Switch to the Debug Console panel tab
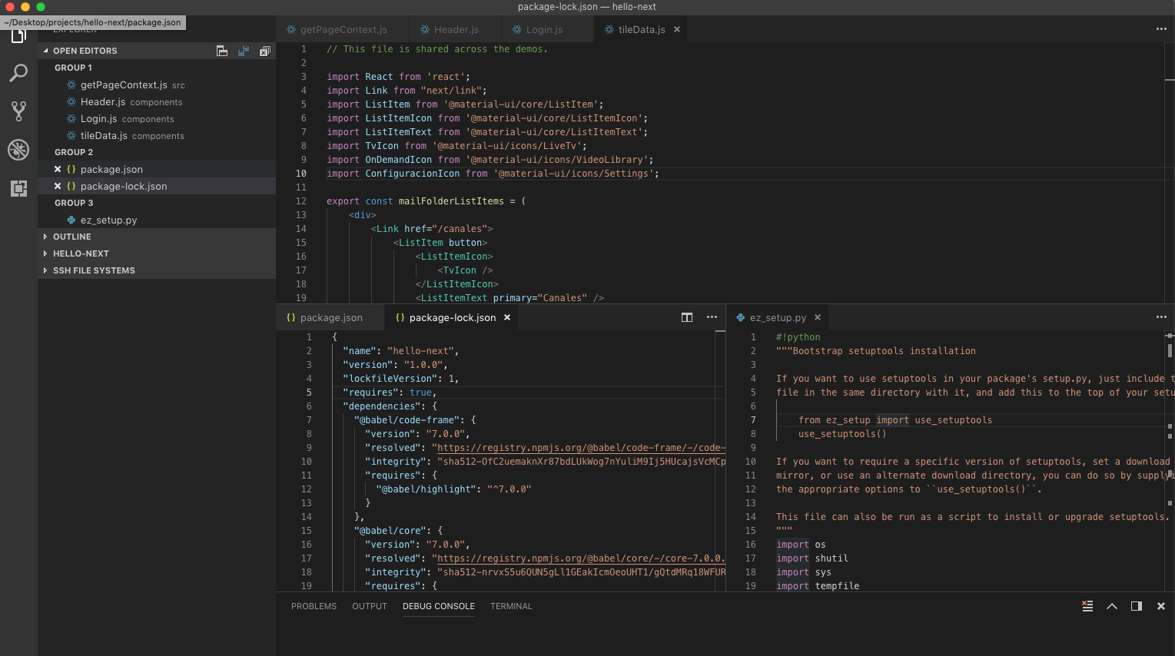 [439, 606]
